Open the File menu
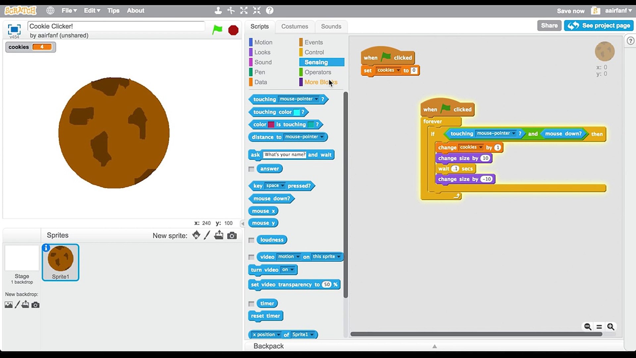This screenshot has height=358, width=636. point(69,11)
